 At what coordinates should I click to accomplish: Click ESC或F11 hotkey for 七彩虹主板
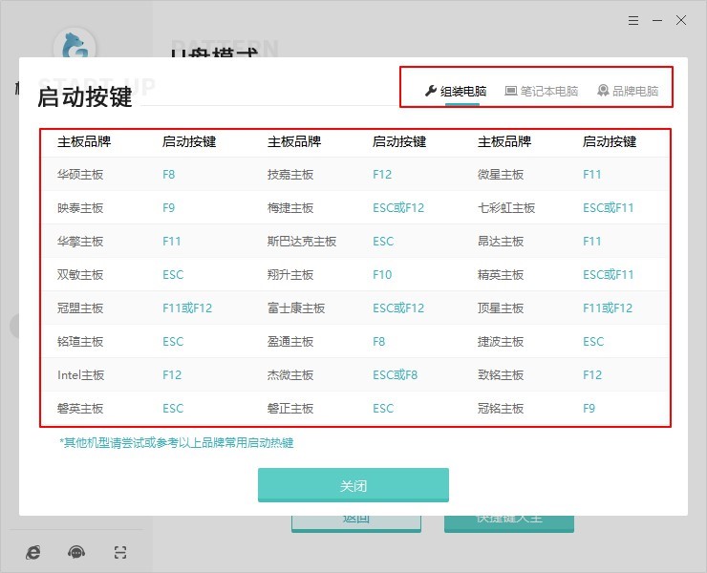[608, 208]
